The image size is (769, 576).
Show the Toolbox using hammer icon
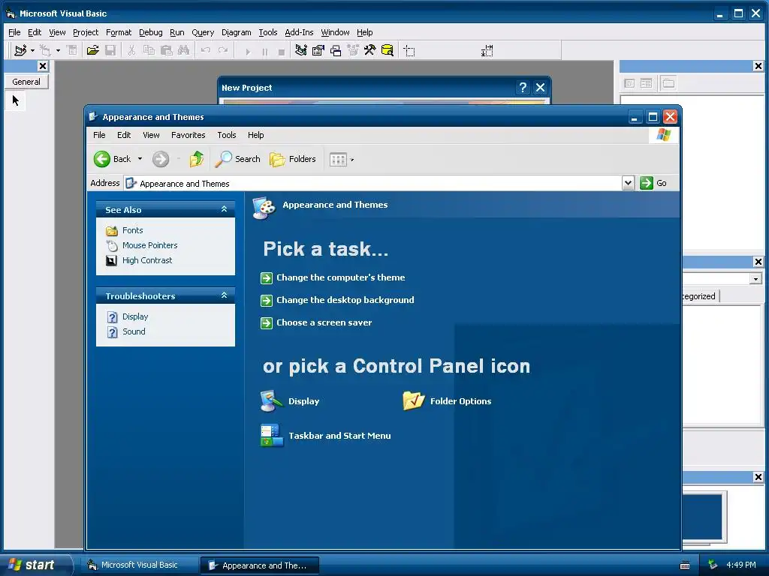[x=369, y=50]
